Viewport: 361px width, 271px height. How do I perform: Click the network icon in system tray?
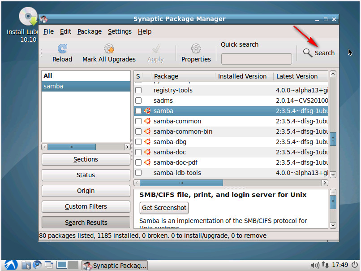[325, 265]
